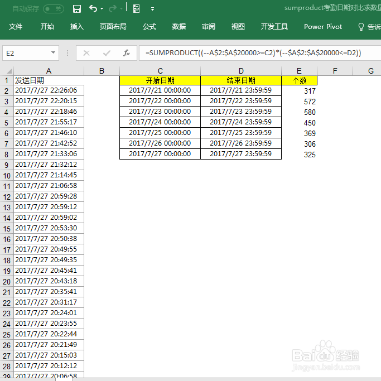Click the Redo arrow icon
Image resolution: width=381 pixels, height=381 pixels.
pos(113,9)
